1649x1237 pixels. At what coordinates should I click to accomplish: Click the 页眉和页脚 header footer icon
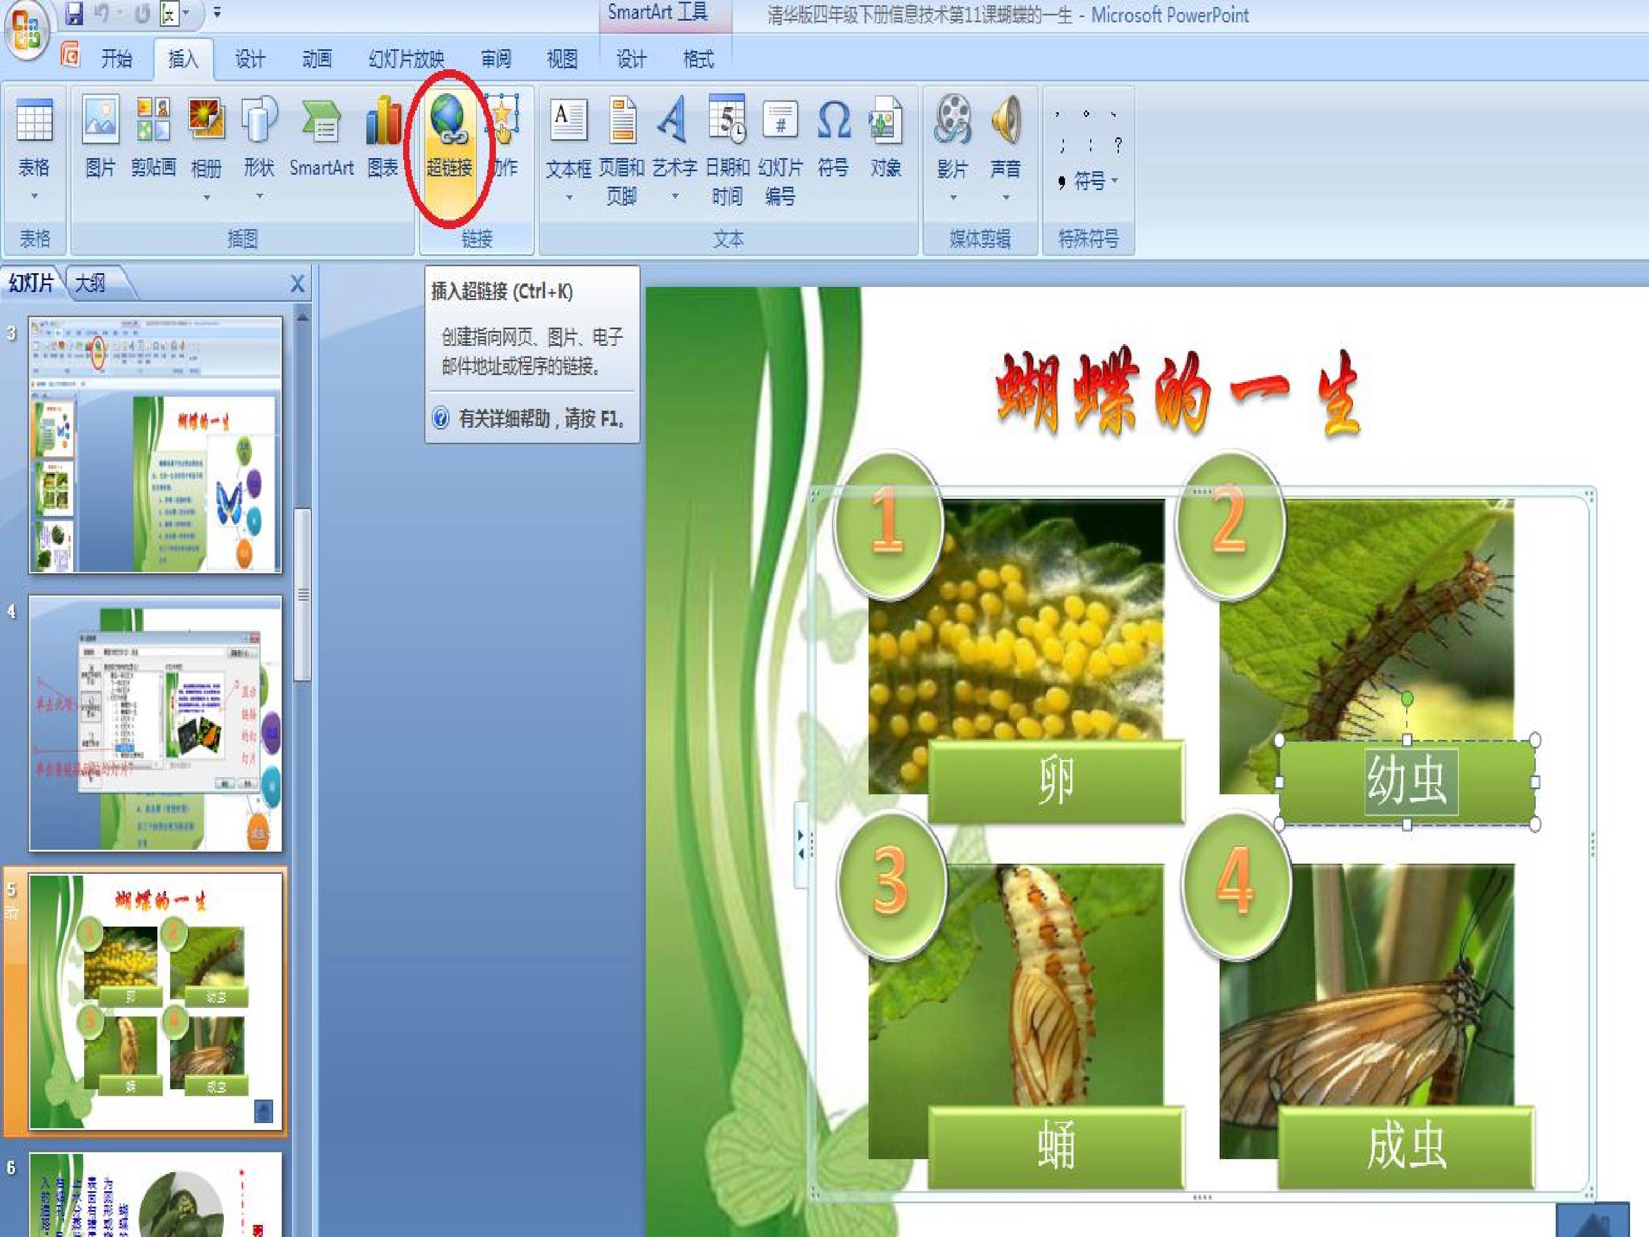[622, 119]
